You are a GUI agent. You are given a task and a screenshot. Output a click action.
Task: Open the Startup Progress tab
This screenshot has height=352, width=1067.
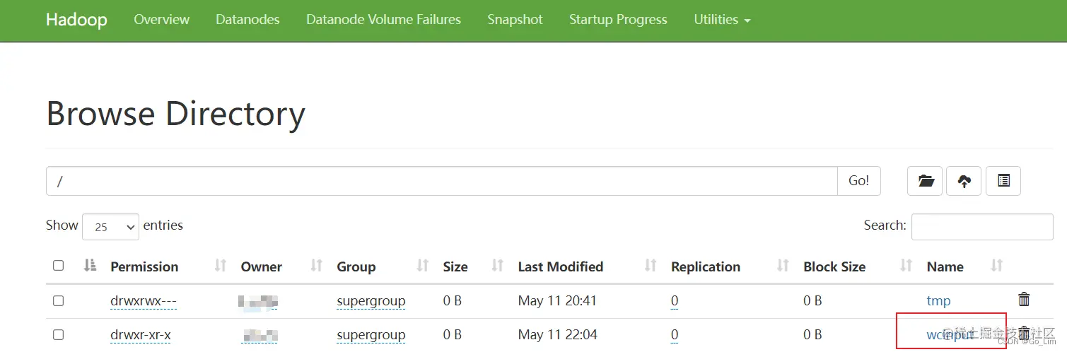[x=618, y=20]
